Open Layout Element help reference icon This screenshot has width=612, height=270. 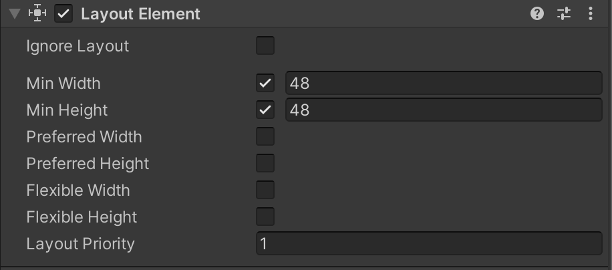point(537,14)
